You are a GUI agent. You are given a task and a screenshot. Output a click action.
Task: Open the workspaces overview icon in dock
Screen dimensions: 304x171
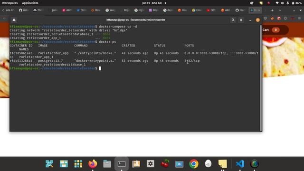point(64,164)
